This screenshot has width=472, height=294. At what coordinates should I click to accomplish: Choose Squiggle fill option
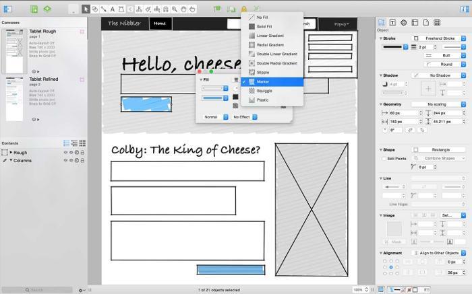tap(272, 91)
